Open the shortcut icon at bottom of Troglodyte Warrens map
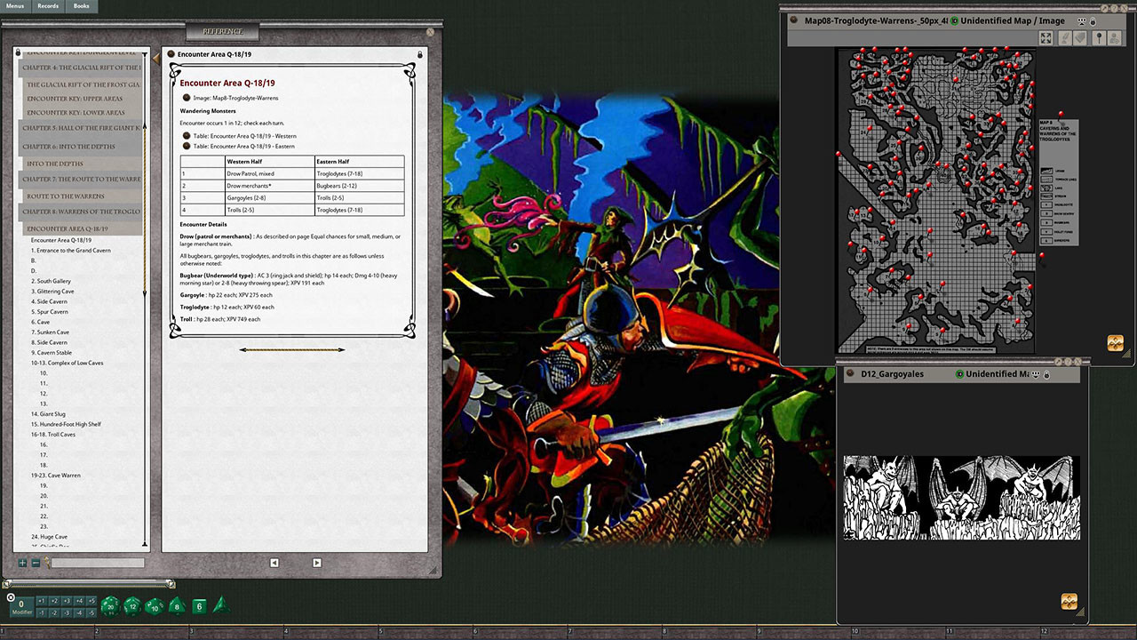The width and height of the screenshot is (1137, 640). (1116, 343)
